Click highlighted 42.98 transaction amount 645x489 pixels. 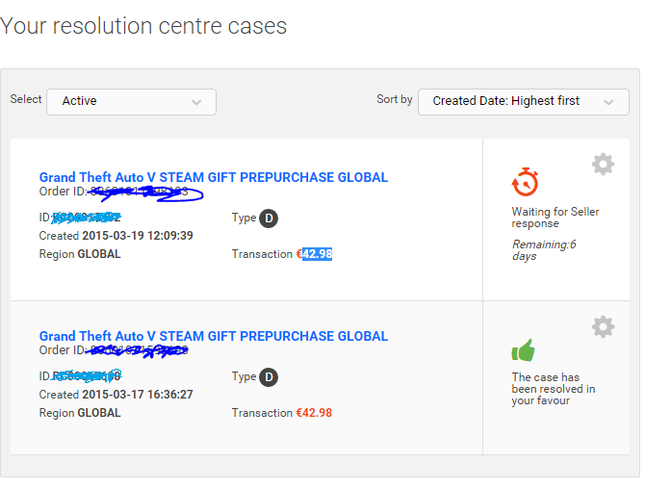coord(317,254)
